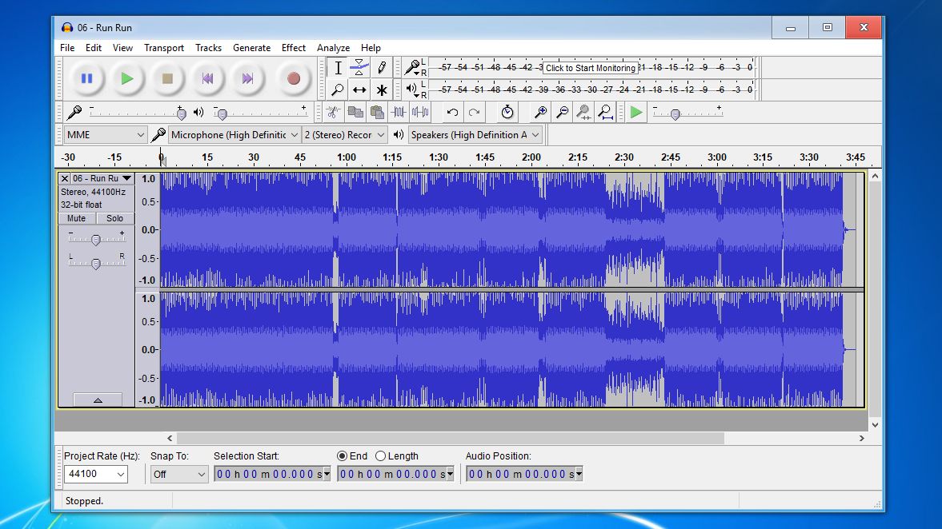
Task: Select the Multi-Tool asterisk icon
Action: tap(382, 89)
